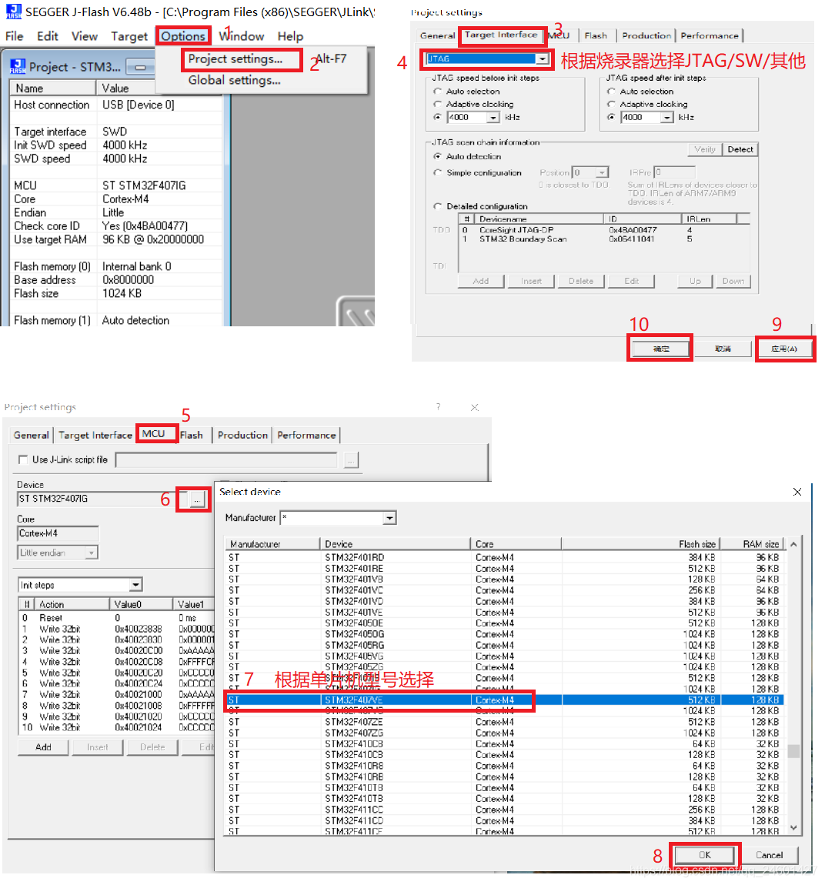Open speed dropdown under after init steps
Screen dimensions: 825x885
[667, 118]
